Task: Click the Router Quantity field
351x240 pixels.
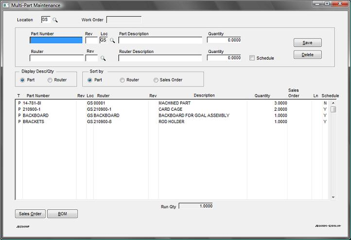Action: pos(224,58)
